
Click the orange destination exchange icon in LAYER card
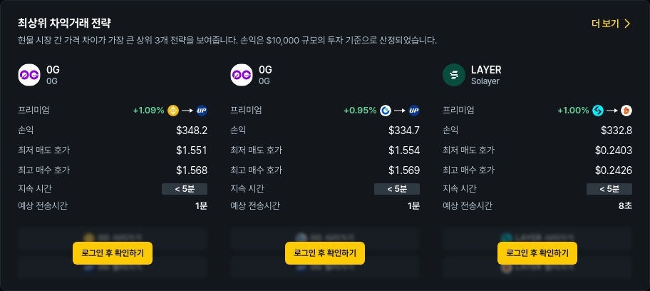click(626, 111)
